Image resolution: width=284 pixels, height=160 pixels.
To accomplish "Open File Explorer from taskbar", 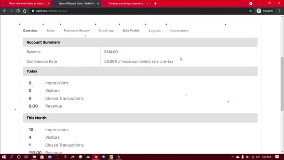I will 34,157.
